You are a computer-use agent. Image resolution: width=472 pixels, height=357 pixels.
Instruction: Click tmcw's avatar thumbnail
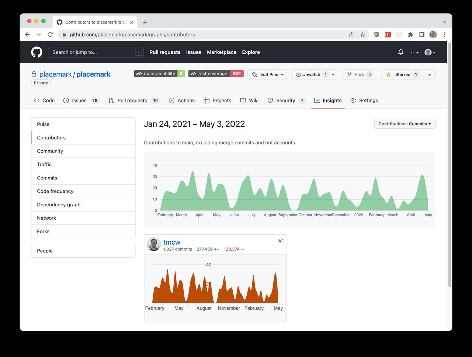(153, 244)
